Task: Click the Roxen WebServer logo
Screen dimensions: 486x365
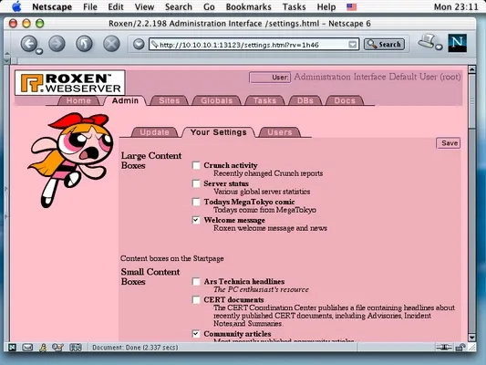Action: tap(70, 82)
